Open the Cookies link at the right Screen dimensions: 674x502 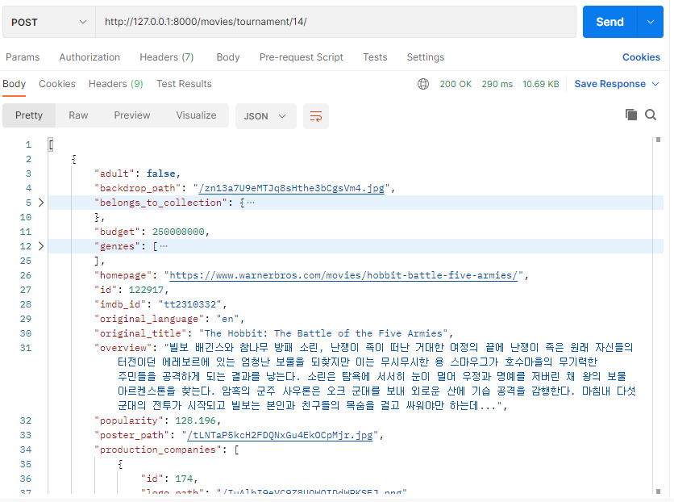click(641, 57)
